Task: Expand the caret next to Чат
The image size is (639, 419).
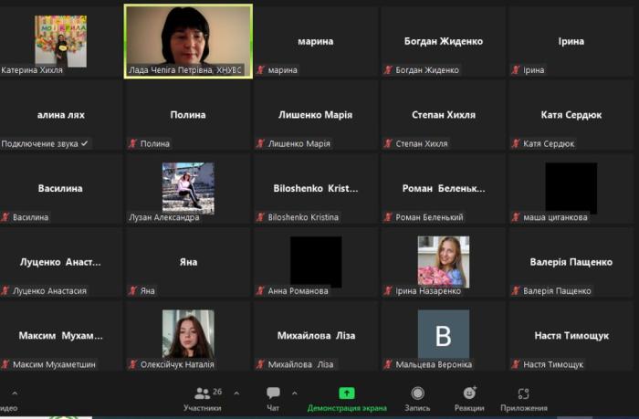Action: 294,393
